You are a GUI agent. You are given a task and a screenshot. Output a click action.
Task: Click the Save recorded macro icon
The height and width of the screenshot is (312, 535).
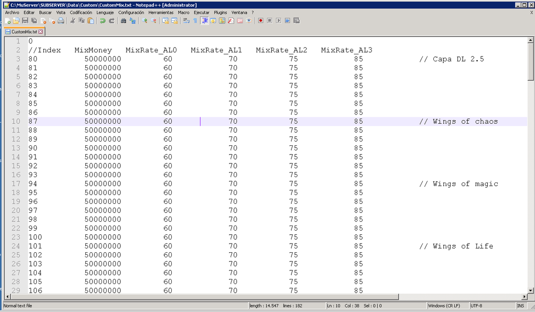coord(296,20)
